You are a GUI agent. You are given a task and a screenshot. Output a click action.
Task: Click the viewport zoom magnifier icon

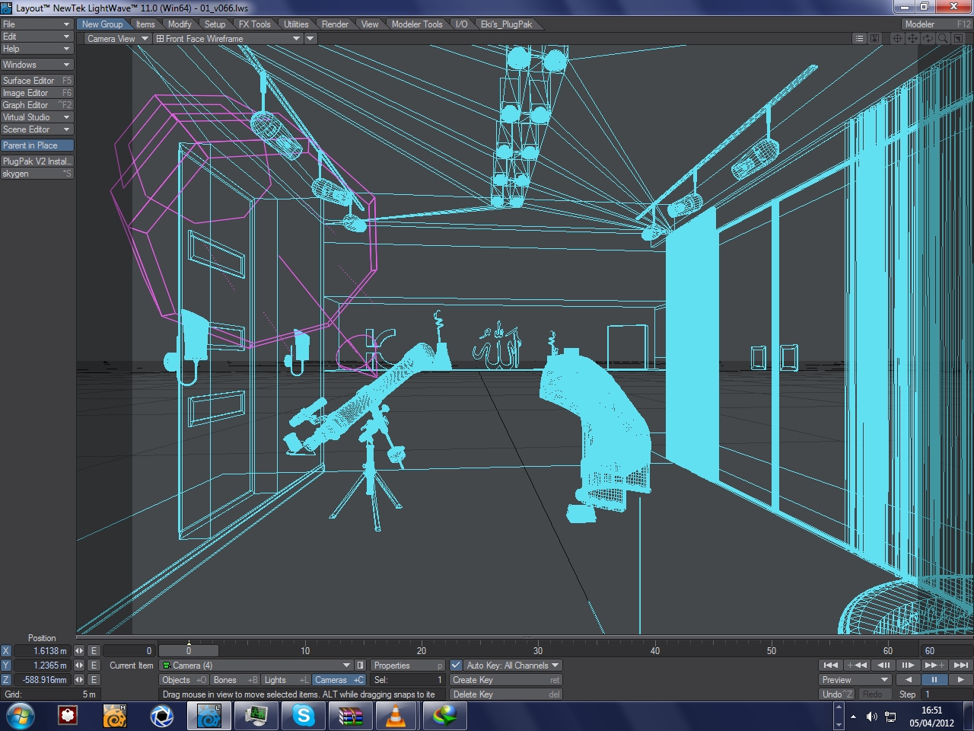[x=943, y=38]
